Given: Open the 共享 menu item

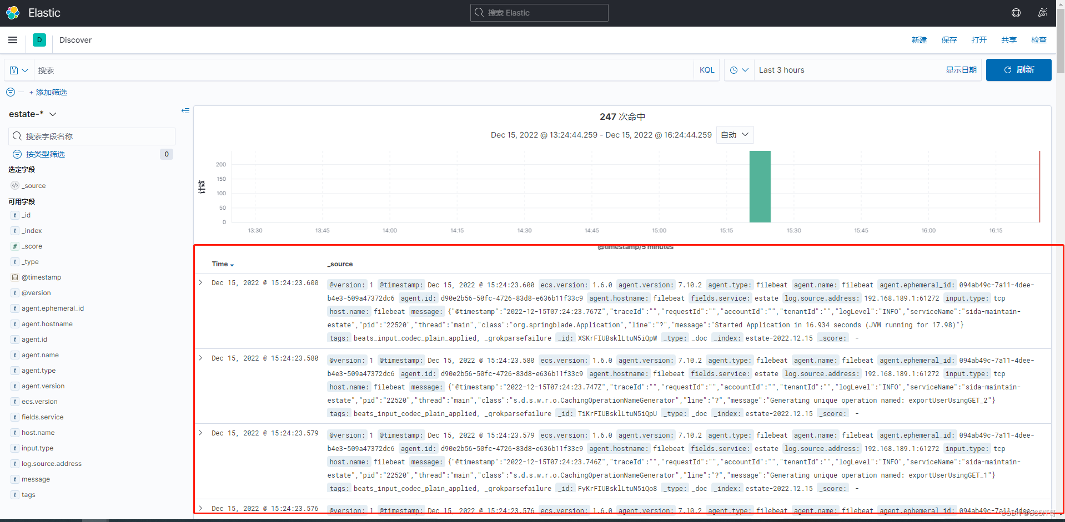Looking at the screenshot, I should coord(1009,40).
